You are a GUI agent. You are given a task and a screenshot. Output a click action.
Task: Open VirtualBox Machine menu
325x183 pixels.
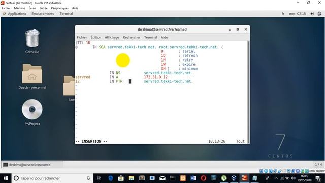(19, 8)
